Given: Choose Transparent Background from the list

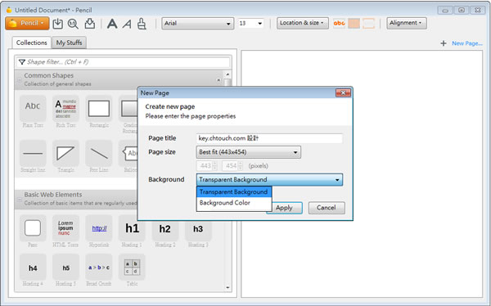Looking at the screenshot, I should [234, 191].
